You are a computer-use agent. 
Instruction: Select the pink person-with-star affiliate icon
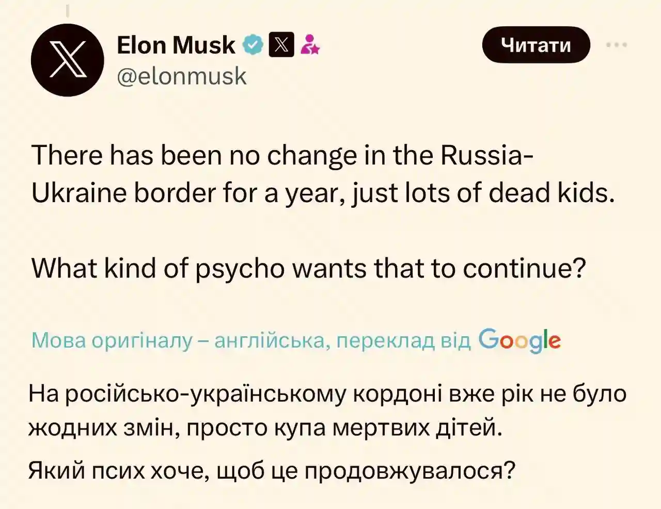coord(310,45)
